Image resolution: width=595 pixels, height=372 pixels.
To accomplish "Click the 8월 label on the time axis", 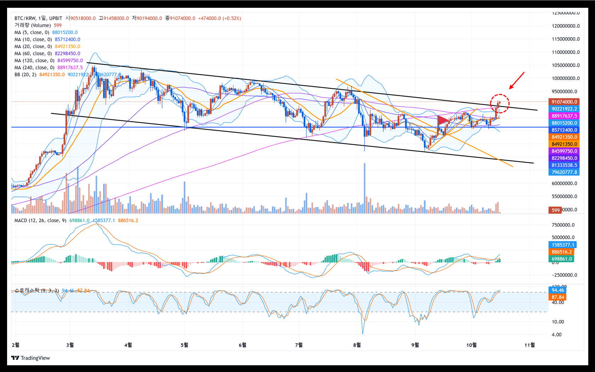I will click(x=357, y=345).
